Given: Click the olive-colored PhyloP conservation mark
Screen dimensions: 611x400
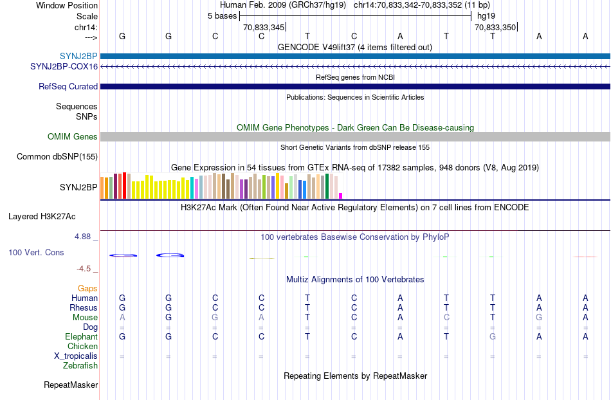Looking at the screenshot, I should point(262,259).
